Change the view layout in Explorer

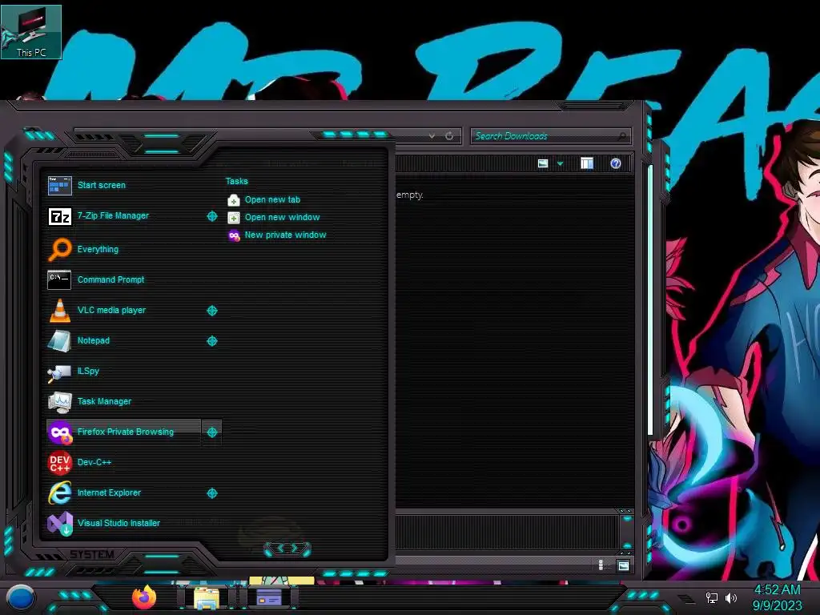543,163
